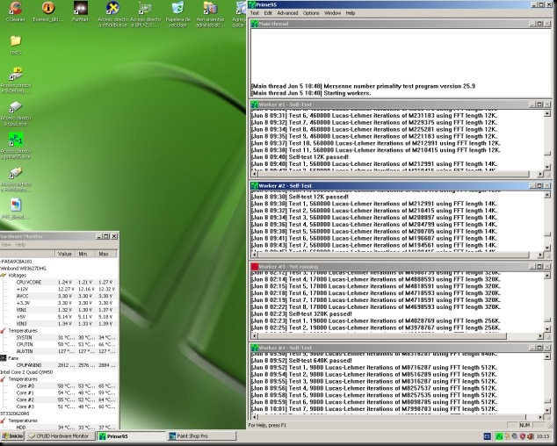Select the CPU VCORE voltage row
This screenshot has height=446, width=557.
point(59,283)
